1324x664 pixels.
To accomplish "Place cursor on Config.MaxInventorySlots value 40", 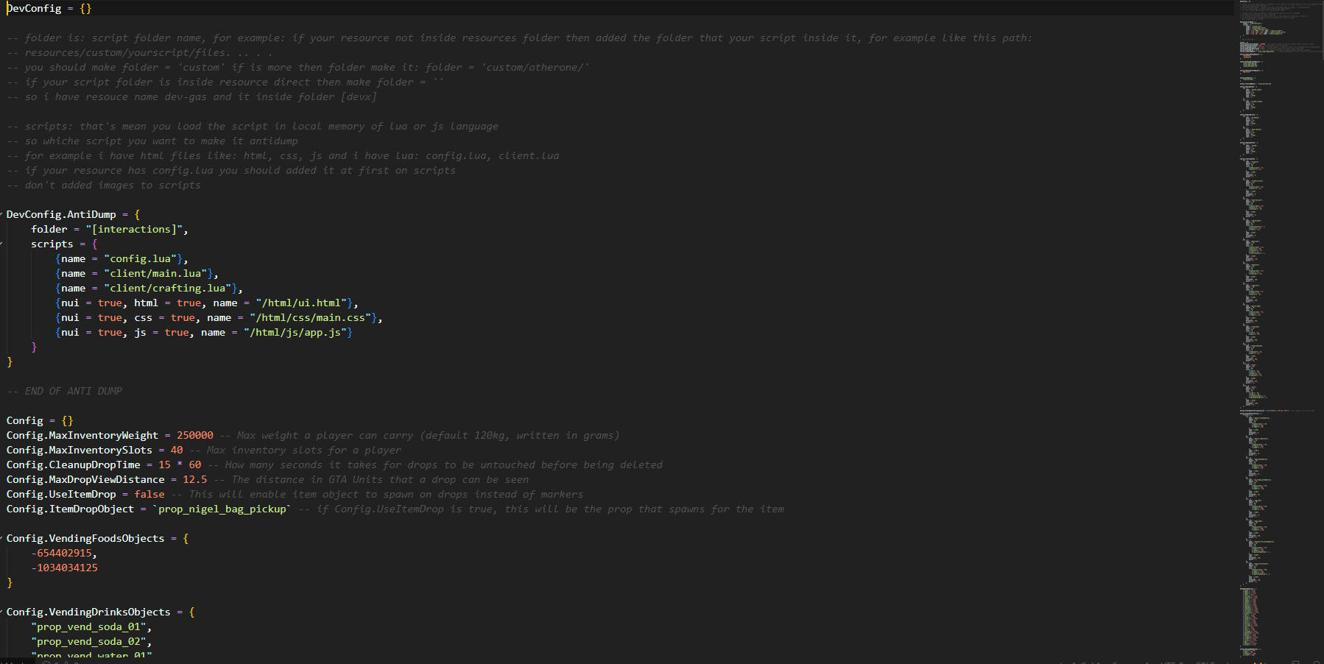I will (177, 451).
